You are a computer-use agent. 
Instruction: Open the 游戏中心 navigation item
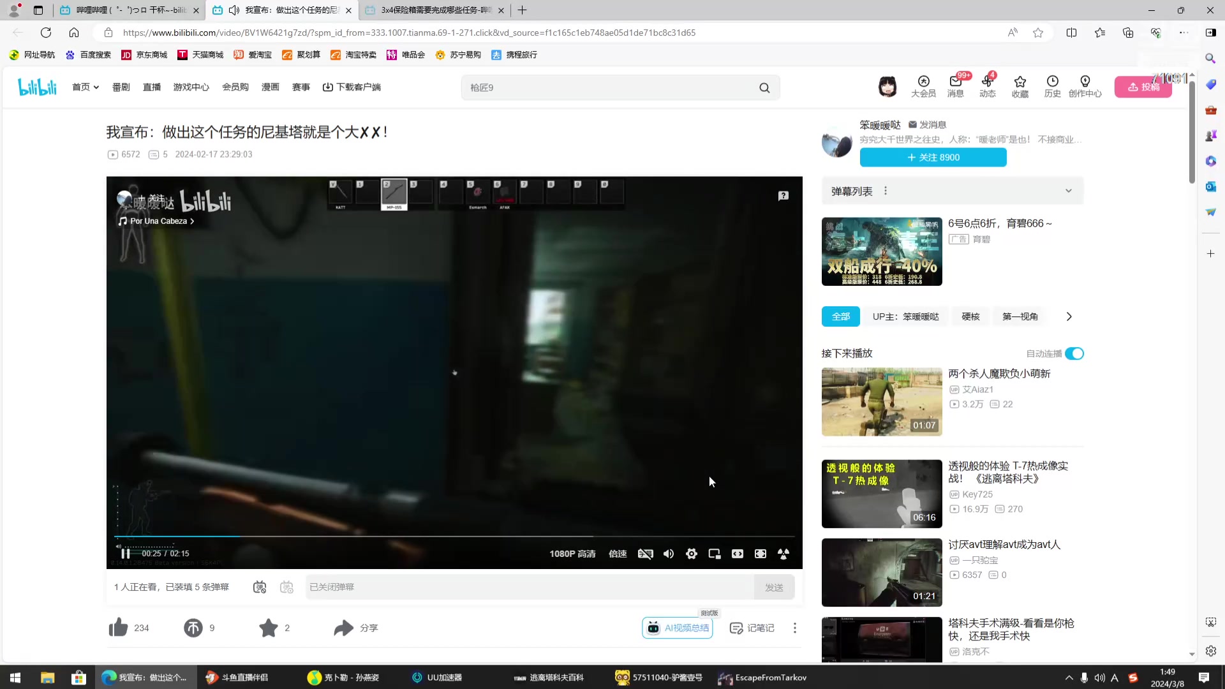[x=191, y=87]
